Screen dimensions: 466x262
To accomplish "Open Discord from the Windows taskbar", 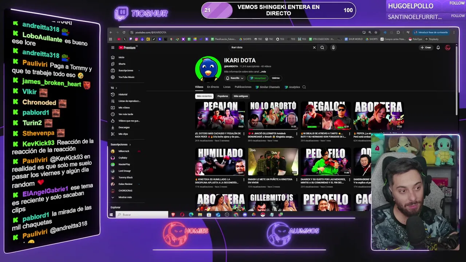I will pyautogui.click(x=245, y=215).
